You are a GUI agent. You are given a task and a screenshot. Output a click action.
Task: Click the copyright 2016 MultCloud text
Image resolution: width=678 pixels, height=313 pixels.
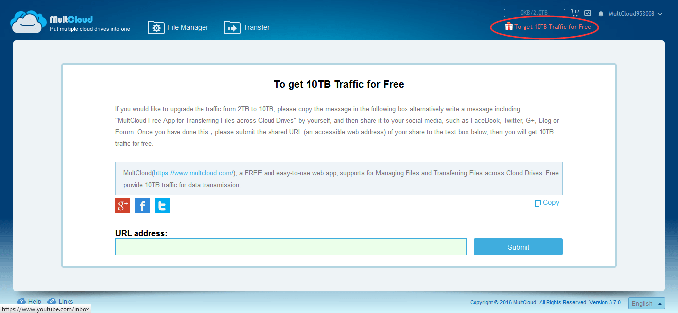(x=545, y=303)
